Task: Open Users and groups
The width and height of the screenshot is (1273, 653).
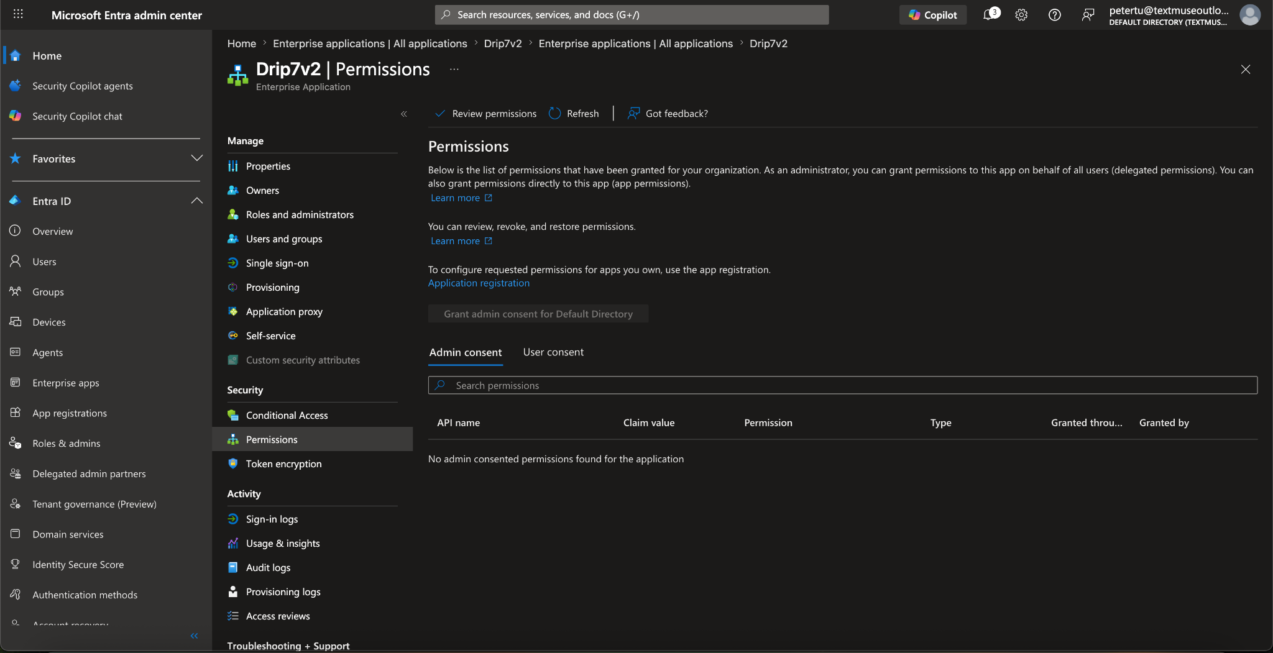Action: [284, 239]
